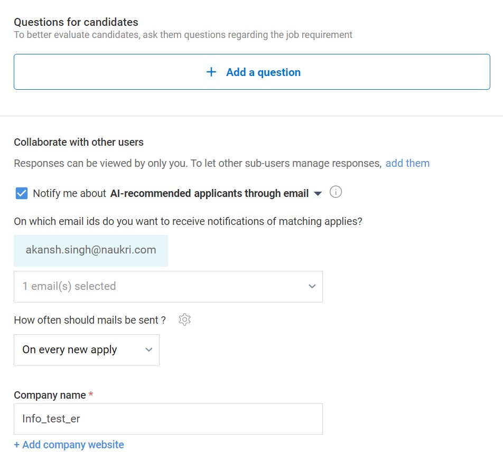Click the 'How often should mails be sent' label
The height and width of the screenshot is (452, 503).
click(x=90, y=320)
